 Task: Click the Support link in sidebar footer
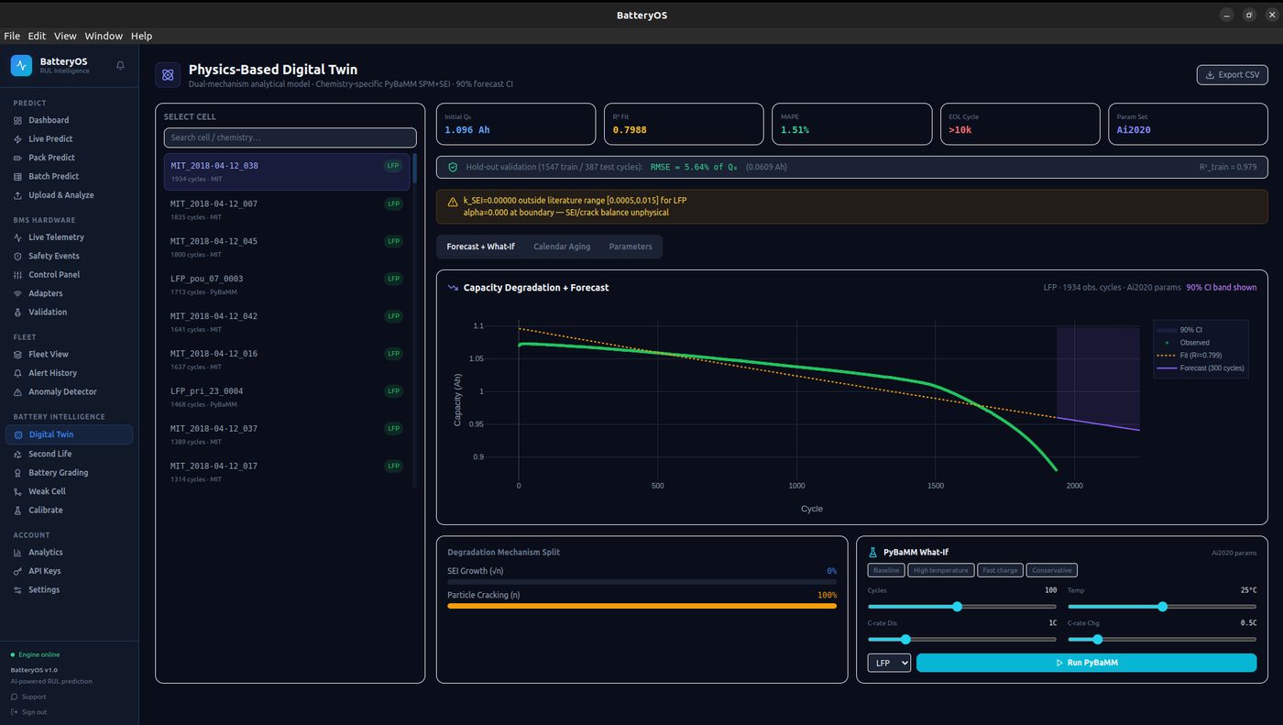click(28, 697)
